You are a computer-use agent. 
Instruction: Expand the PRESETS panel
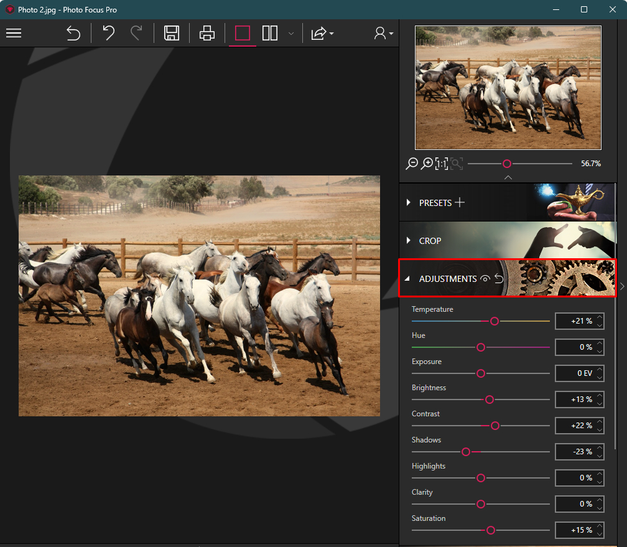408,202
